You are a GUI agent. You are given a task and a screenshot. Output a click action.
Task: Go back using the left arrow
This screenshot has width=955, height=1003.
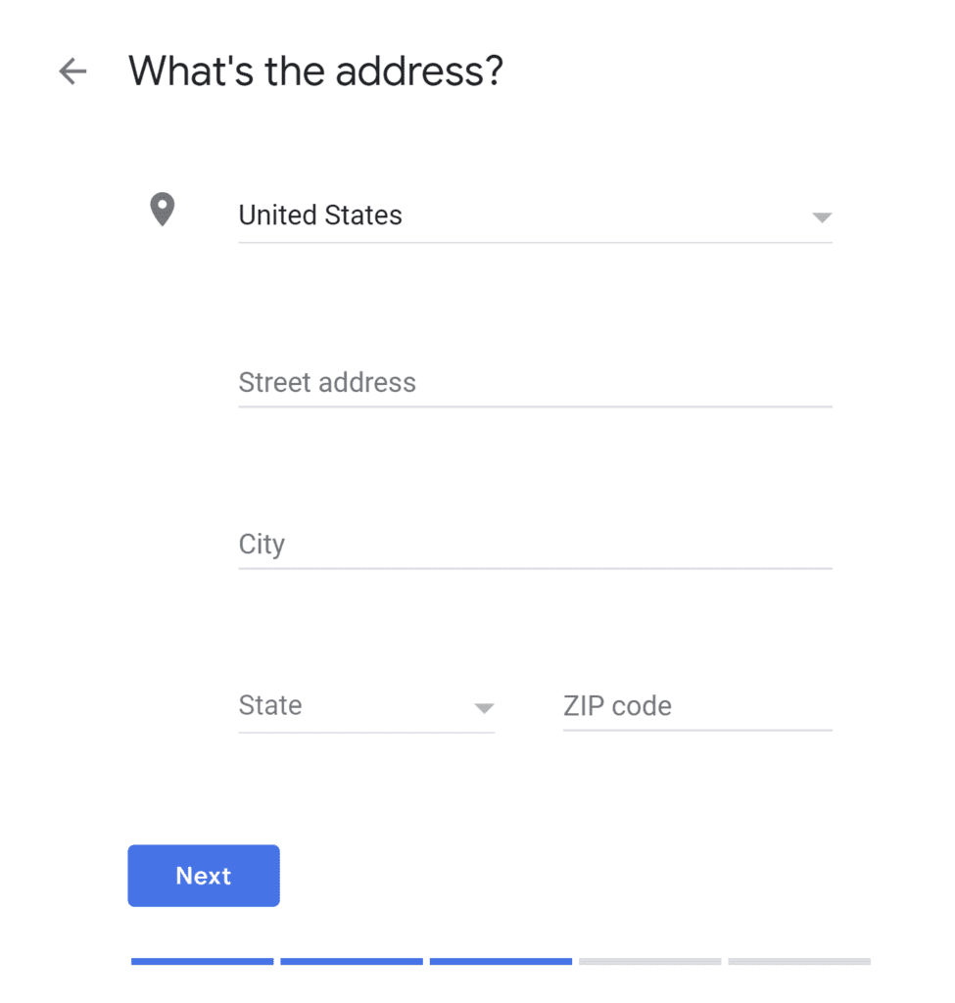[x=72, y=71]
